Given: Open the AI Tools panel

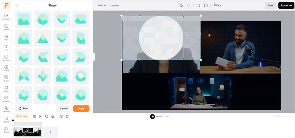Looking at the screenshot, I should point(6,38).
